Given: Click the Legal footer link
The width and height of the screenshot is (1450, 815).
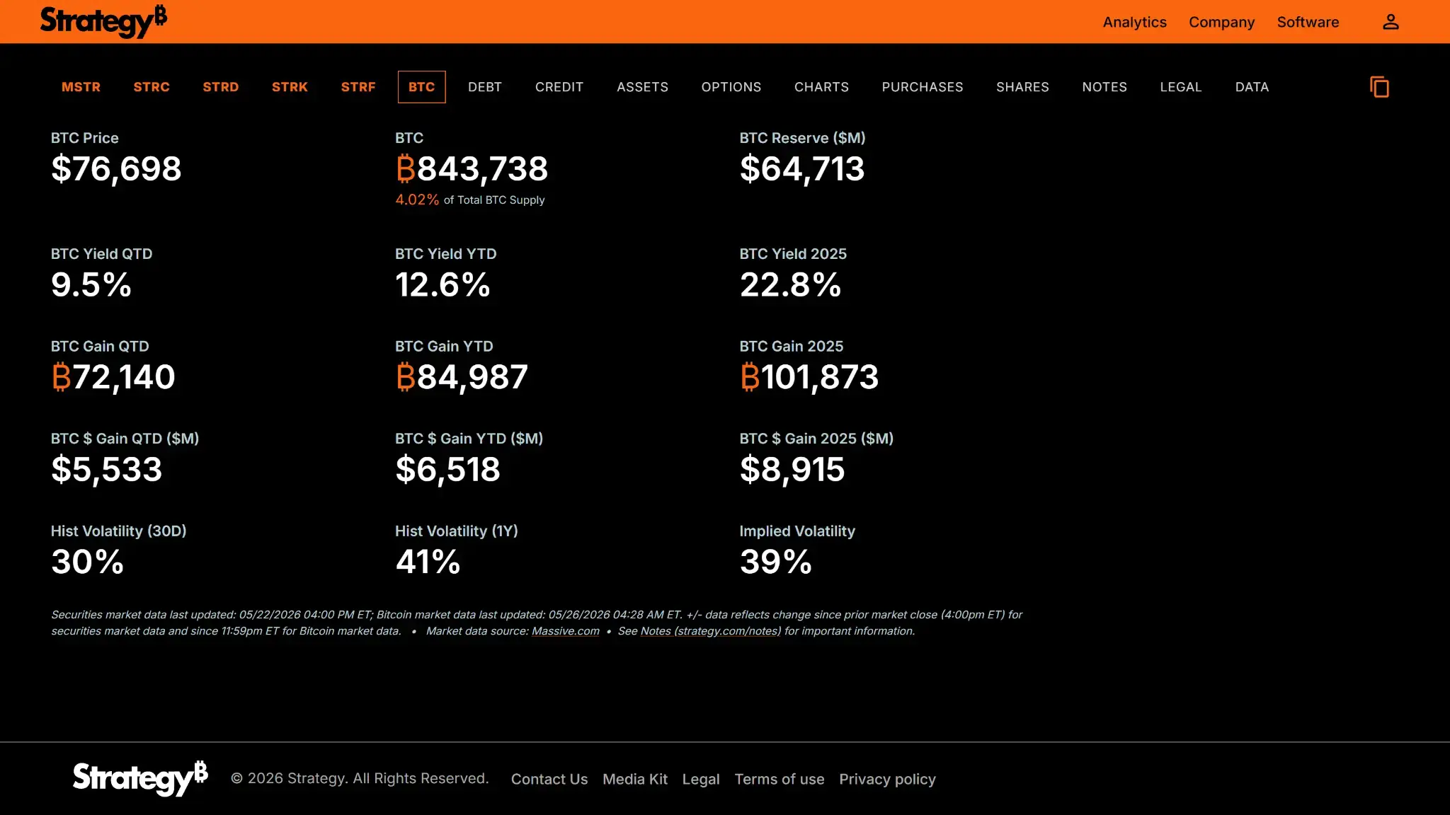Looking at the screenshot, I should click(x=701, y=779).
